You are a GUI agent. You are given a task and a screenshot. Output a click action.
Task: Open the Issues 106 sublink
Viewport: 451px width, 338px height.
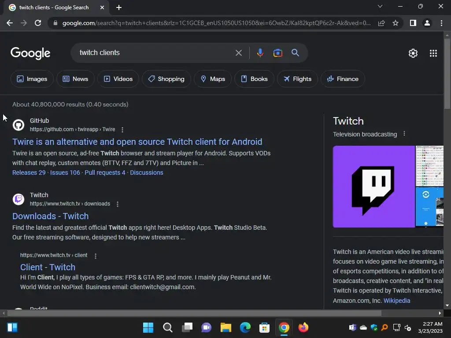(x=65, y=173)
